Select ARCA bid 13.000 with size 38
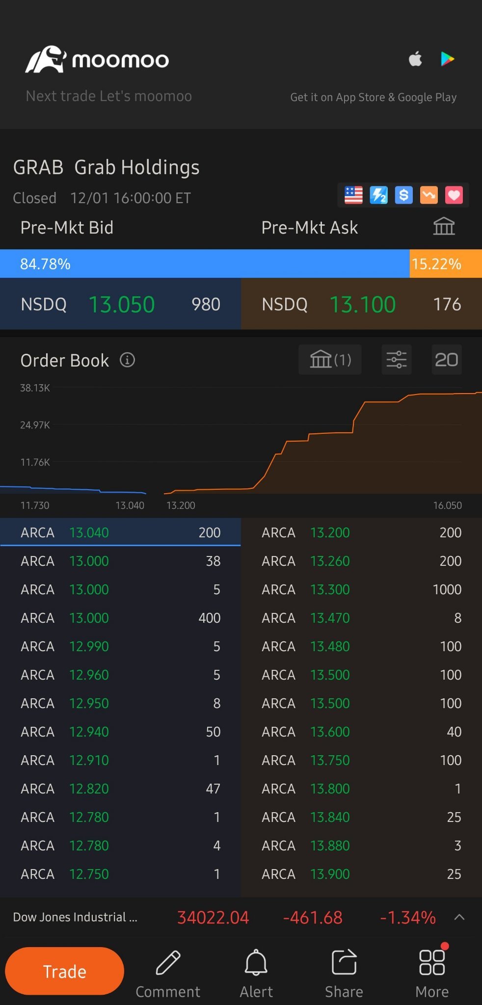The image size is (482, 1005). [120, 561]
